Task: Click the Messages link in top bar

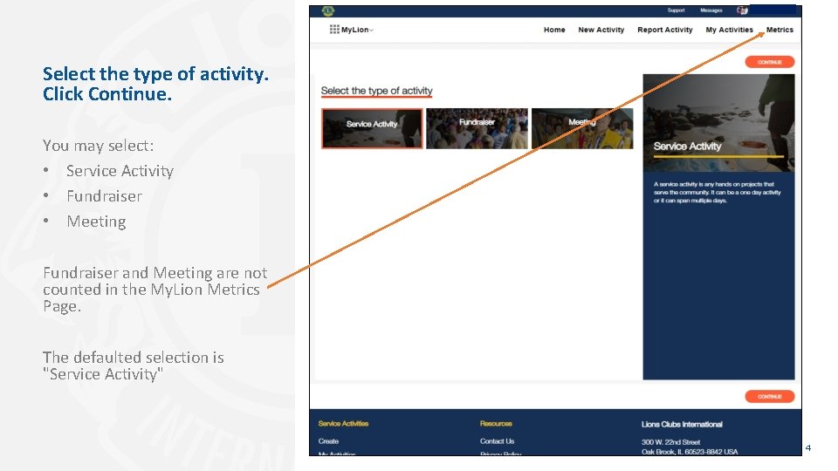Action: (x=711, y=10)
